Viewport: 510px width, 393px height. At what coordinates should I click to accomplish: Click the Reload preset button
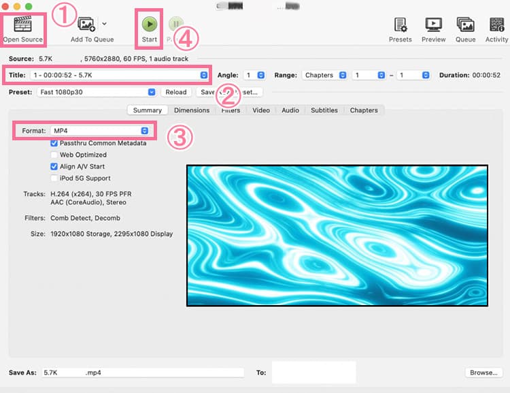(175, 92)
